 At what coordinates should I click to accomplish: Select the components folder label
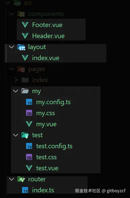point(46,14)
